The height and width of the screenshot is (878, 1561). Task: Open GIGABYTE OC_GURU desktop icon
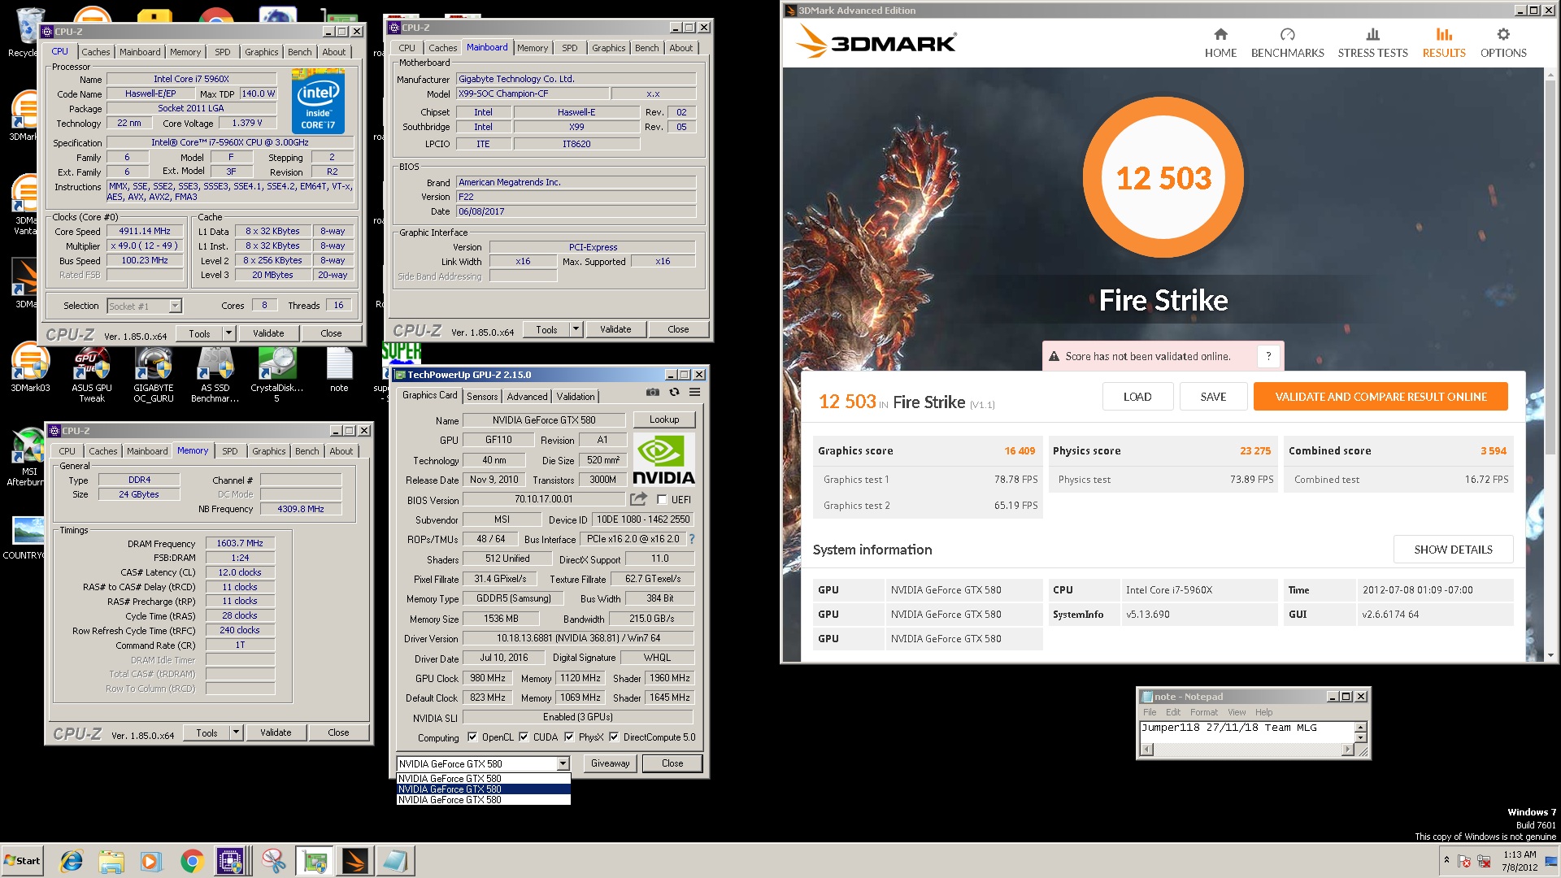[x=154, y=374]
